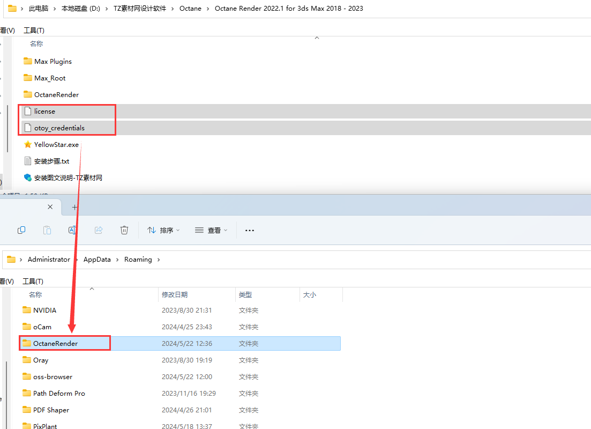Click folder icon in upper address bar

click(x=12, y=8)
